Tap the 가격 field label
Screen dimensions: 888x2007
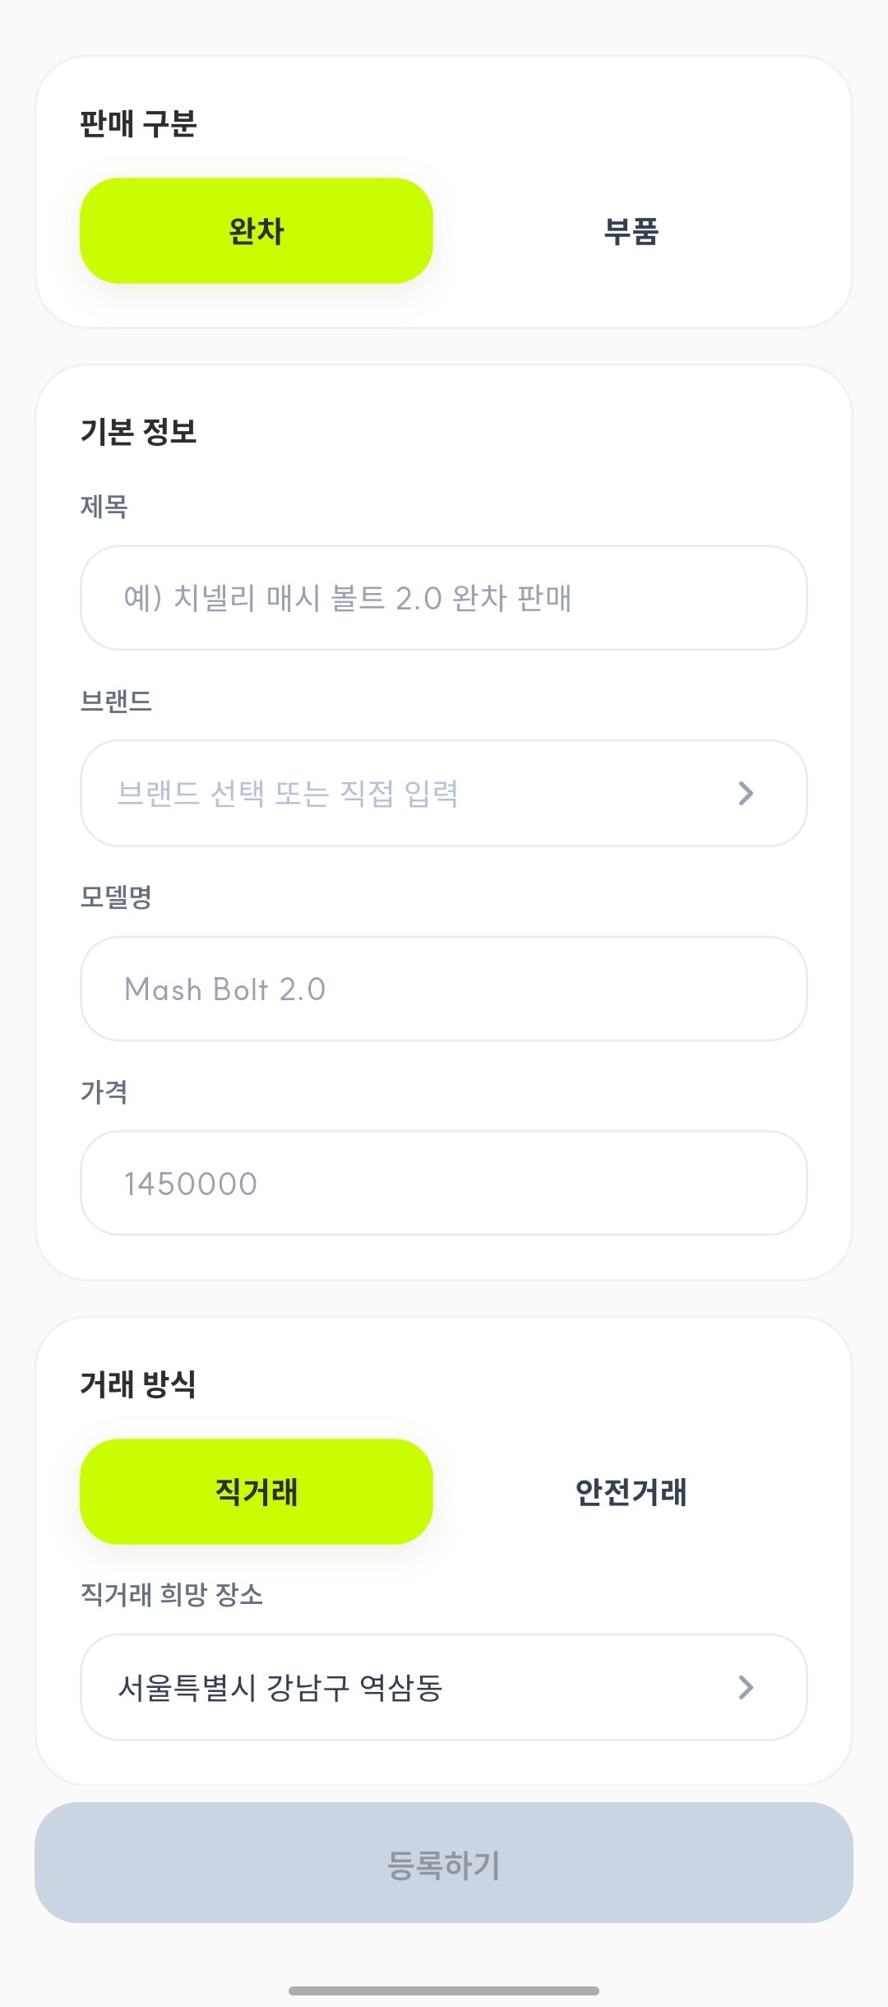click(x=104, y=1092)
